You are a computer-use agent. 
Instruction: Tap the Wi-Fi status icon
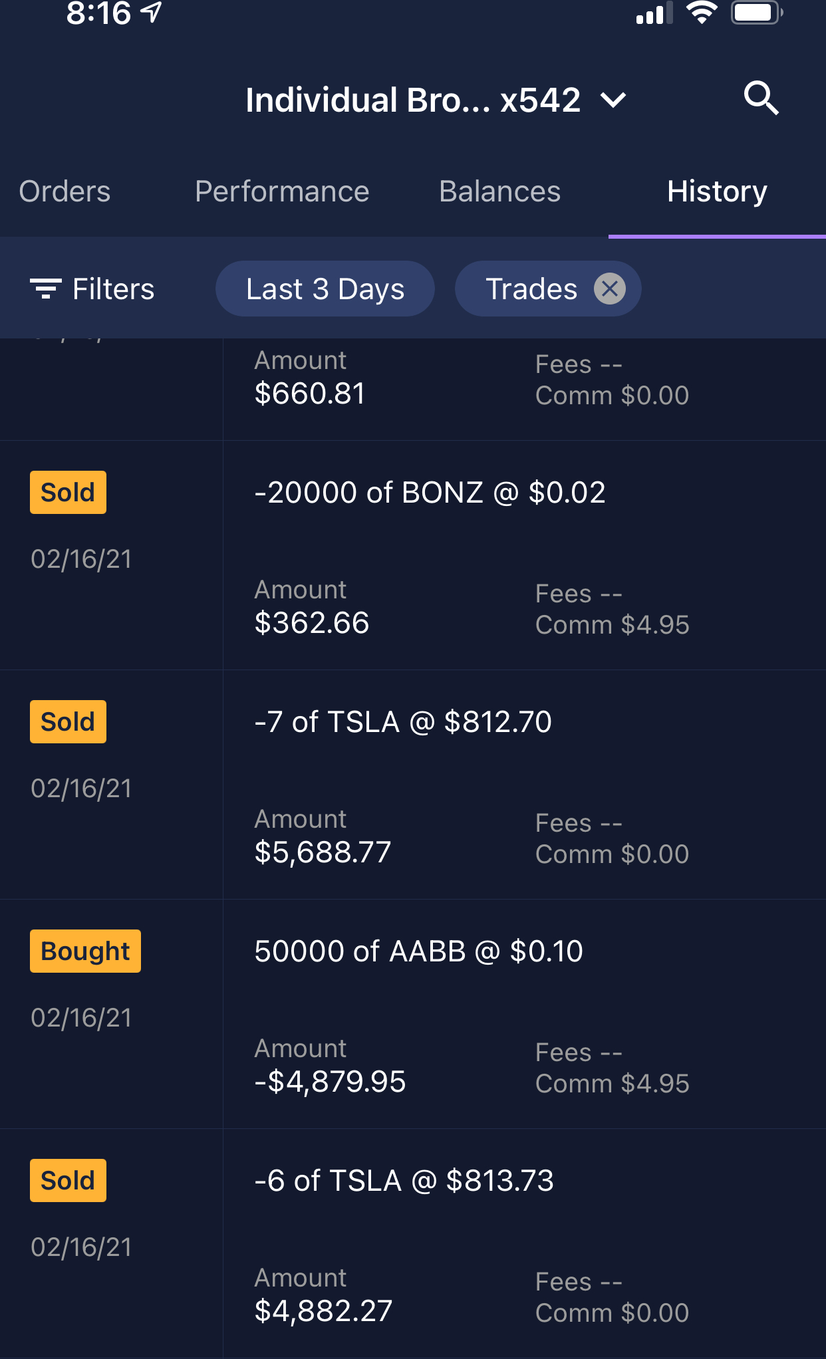pos(701,13)
